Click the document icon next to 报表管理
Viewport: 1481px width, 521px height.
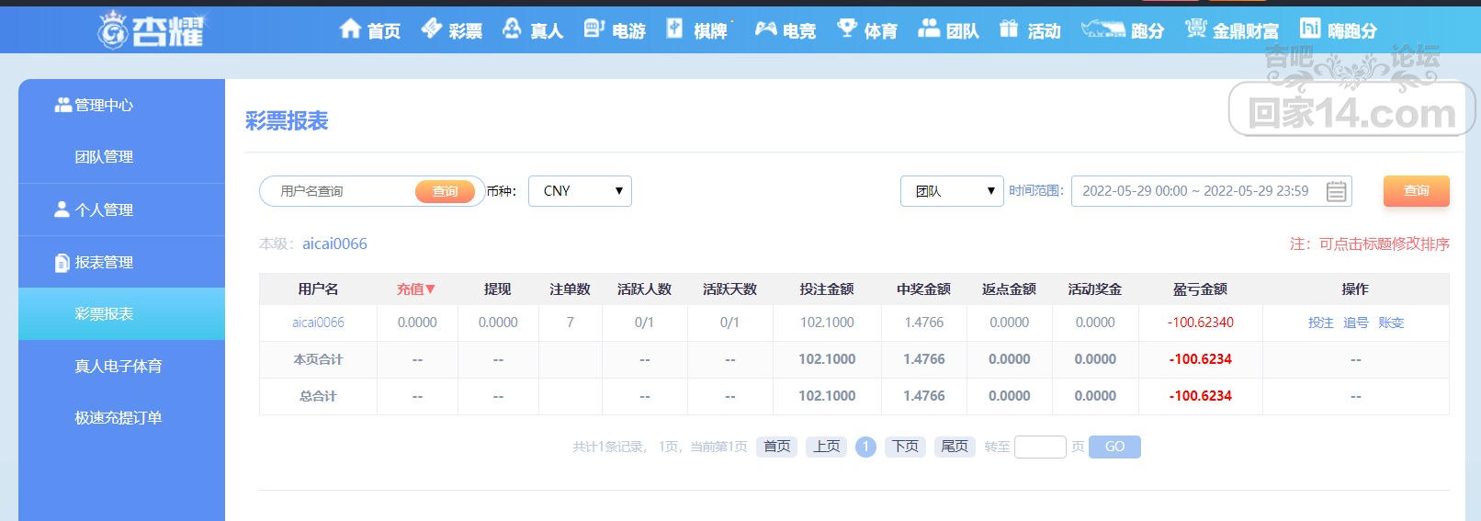62,263
